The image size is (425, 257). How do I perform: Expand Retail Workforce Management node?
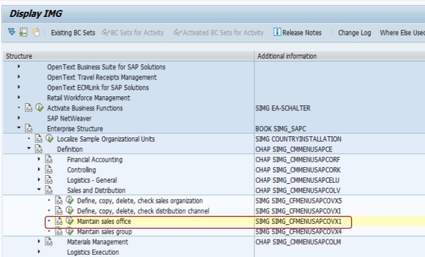(x=19, y=98)
